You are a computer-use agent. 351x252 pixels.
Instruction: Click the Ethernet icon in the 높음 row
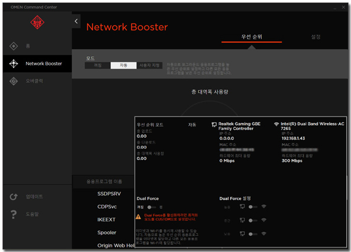242,206
